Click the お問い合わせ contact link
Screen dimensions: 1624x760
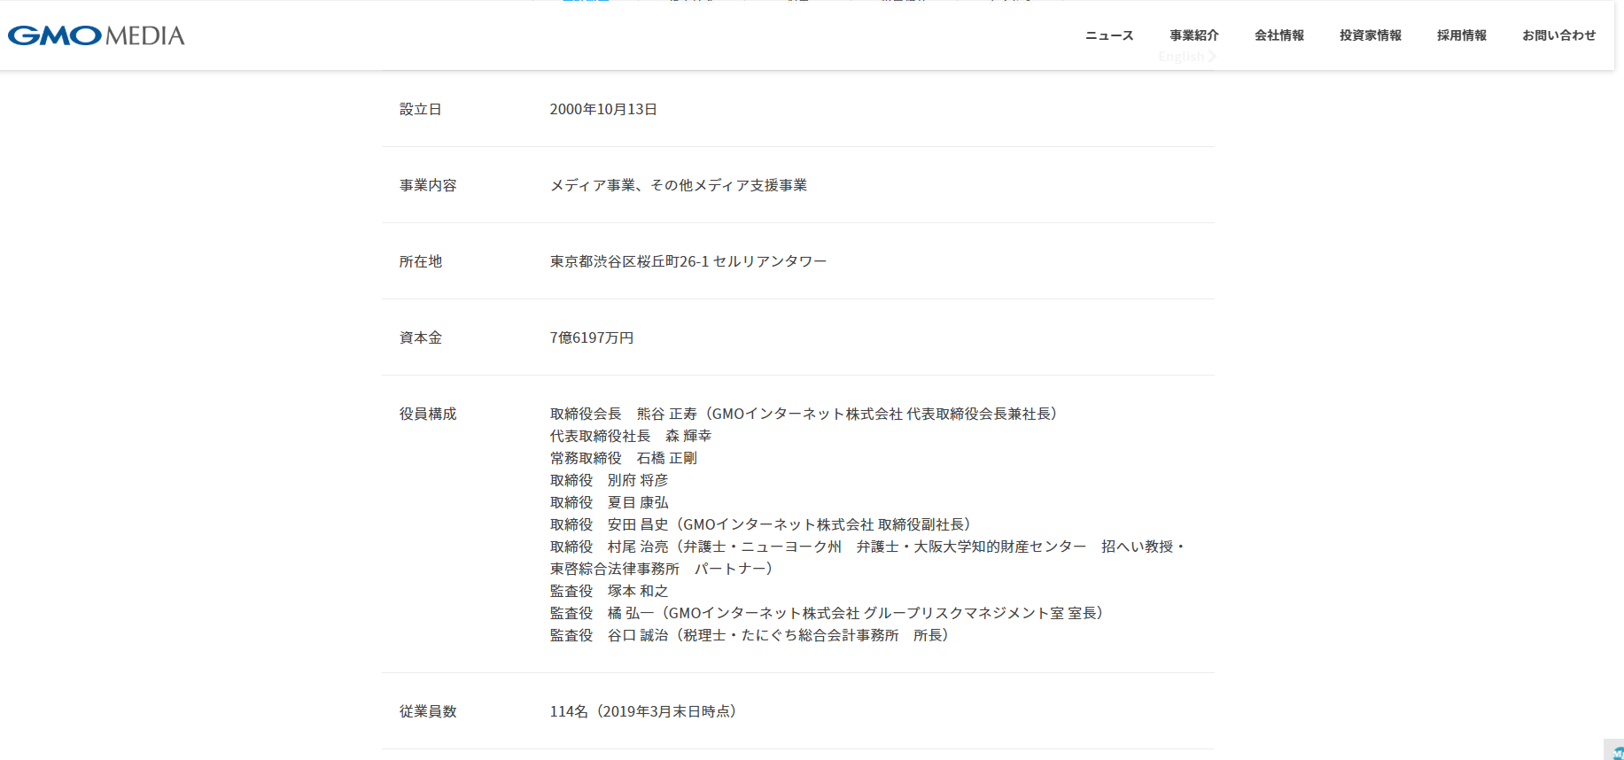click(1558, 35)
